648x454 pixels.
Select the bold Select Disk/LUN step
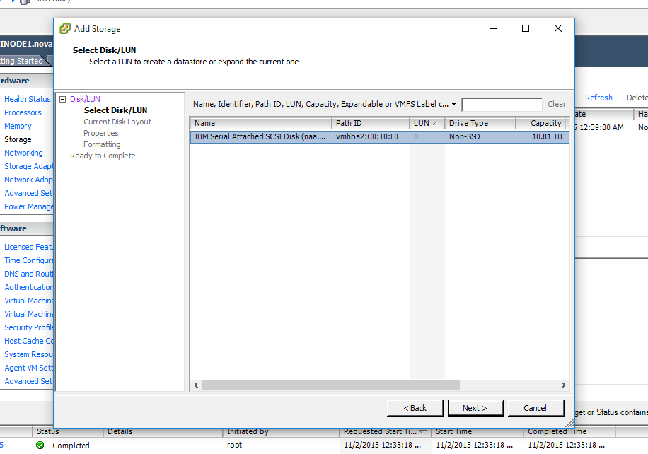(116, 110)
